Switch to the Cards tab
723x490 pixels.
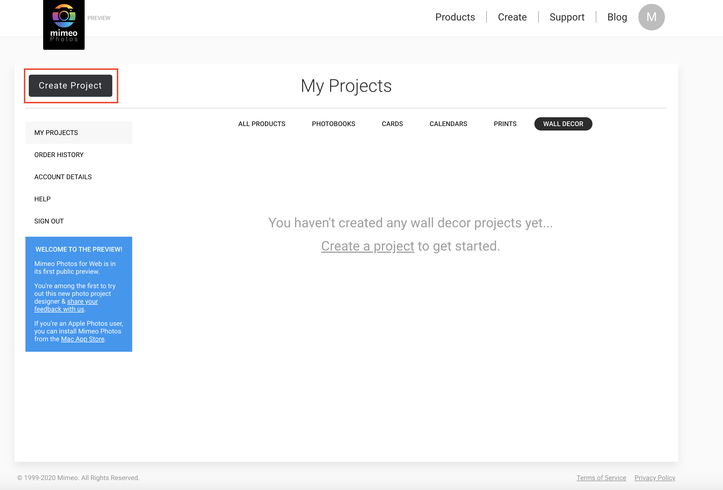tap(392, 124)
